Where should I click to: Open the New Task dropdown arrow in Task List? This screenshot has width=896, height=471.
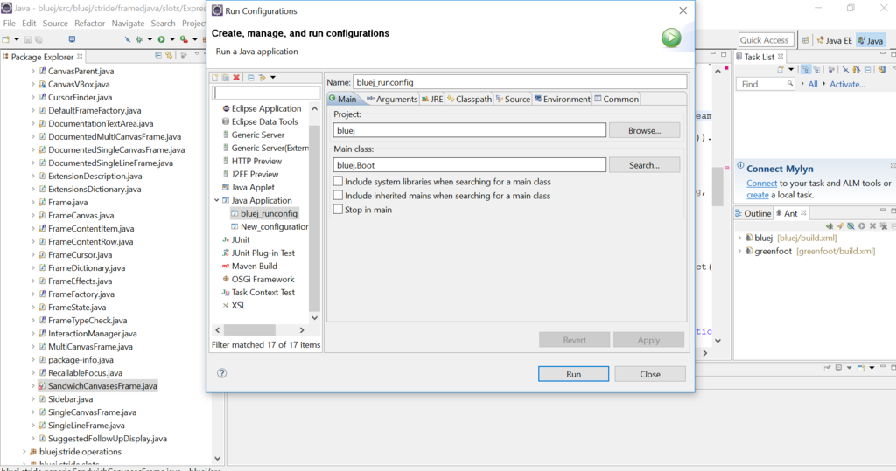pyautogui.click(x=791, y=70)
